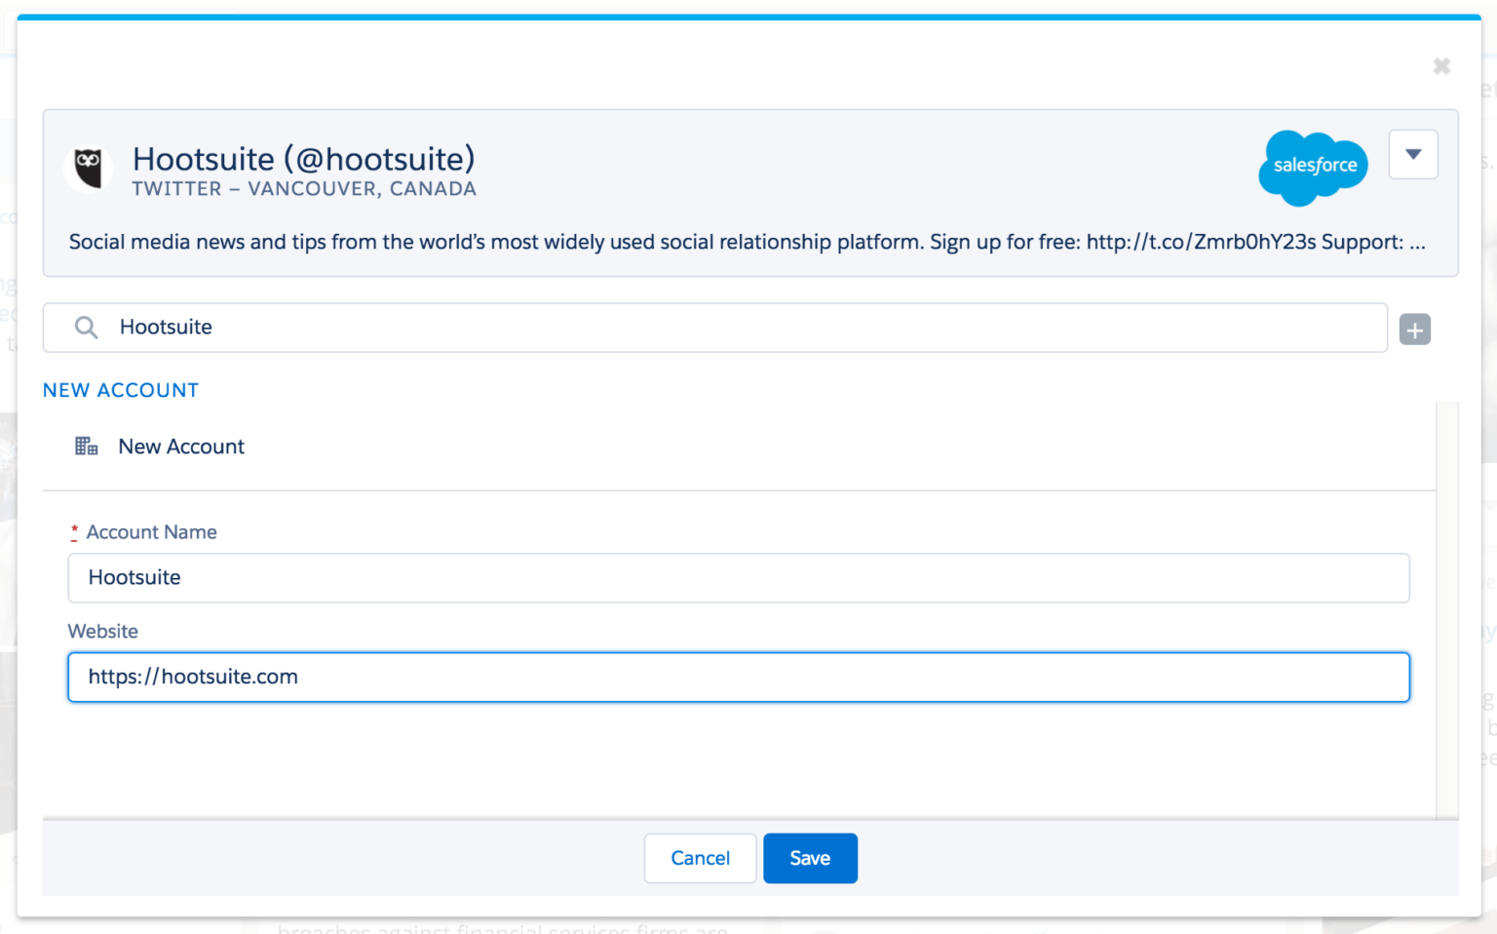Close the dialog using the X icon

click(x=1441, y=66)
